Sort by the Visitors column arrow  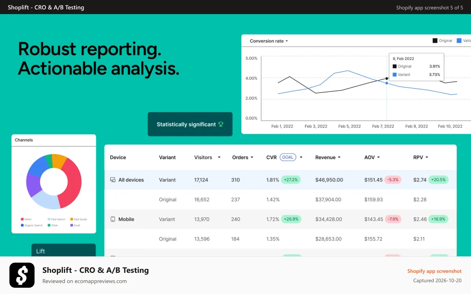pyautogui.click(x=219, y=158)
